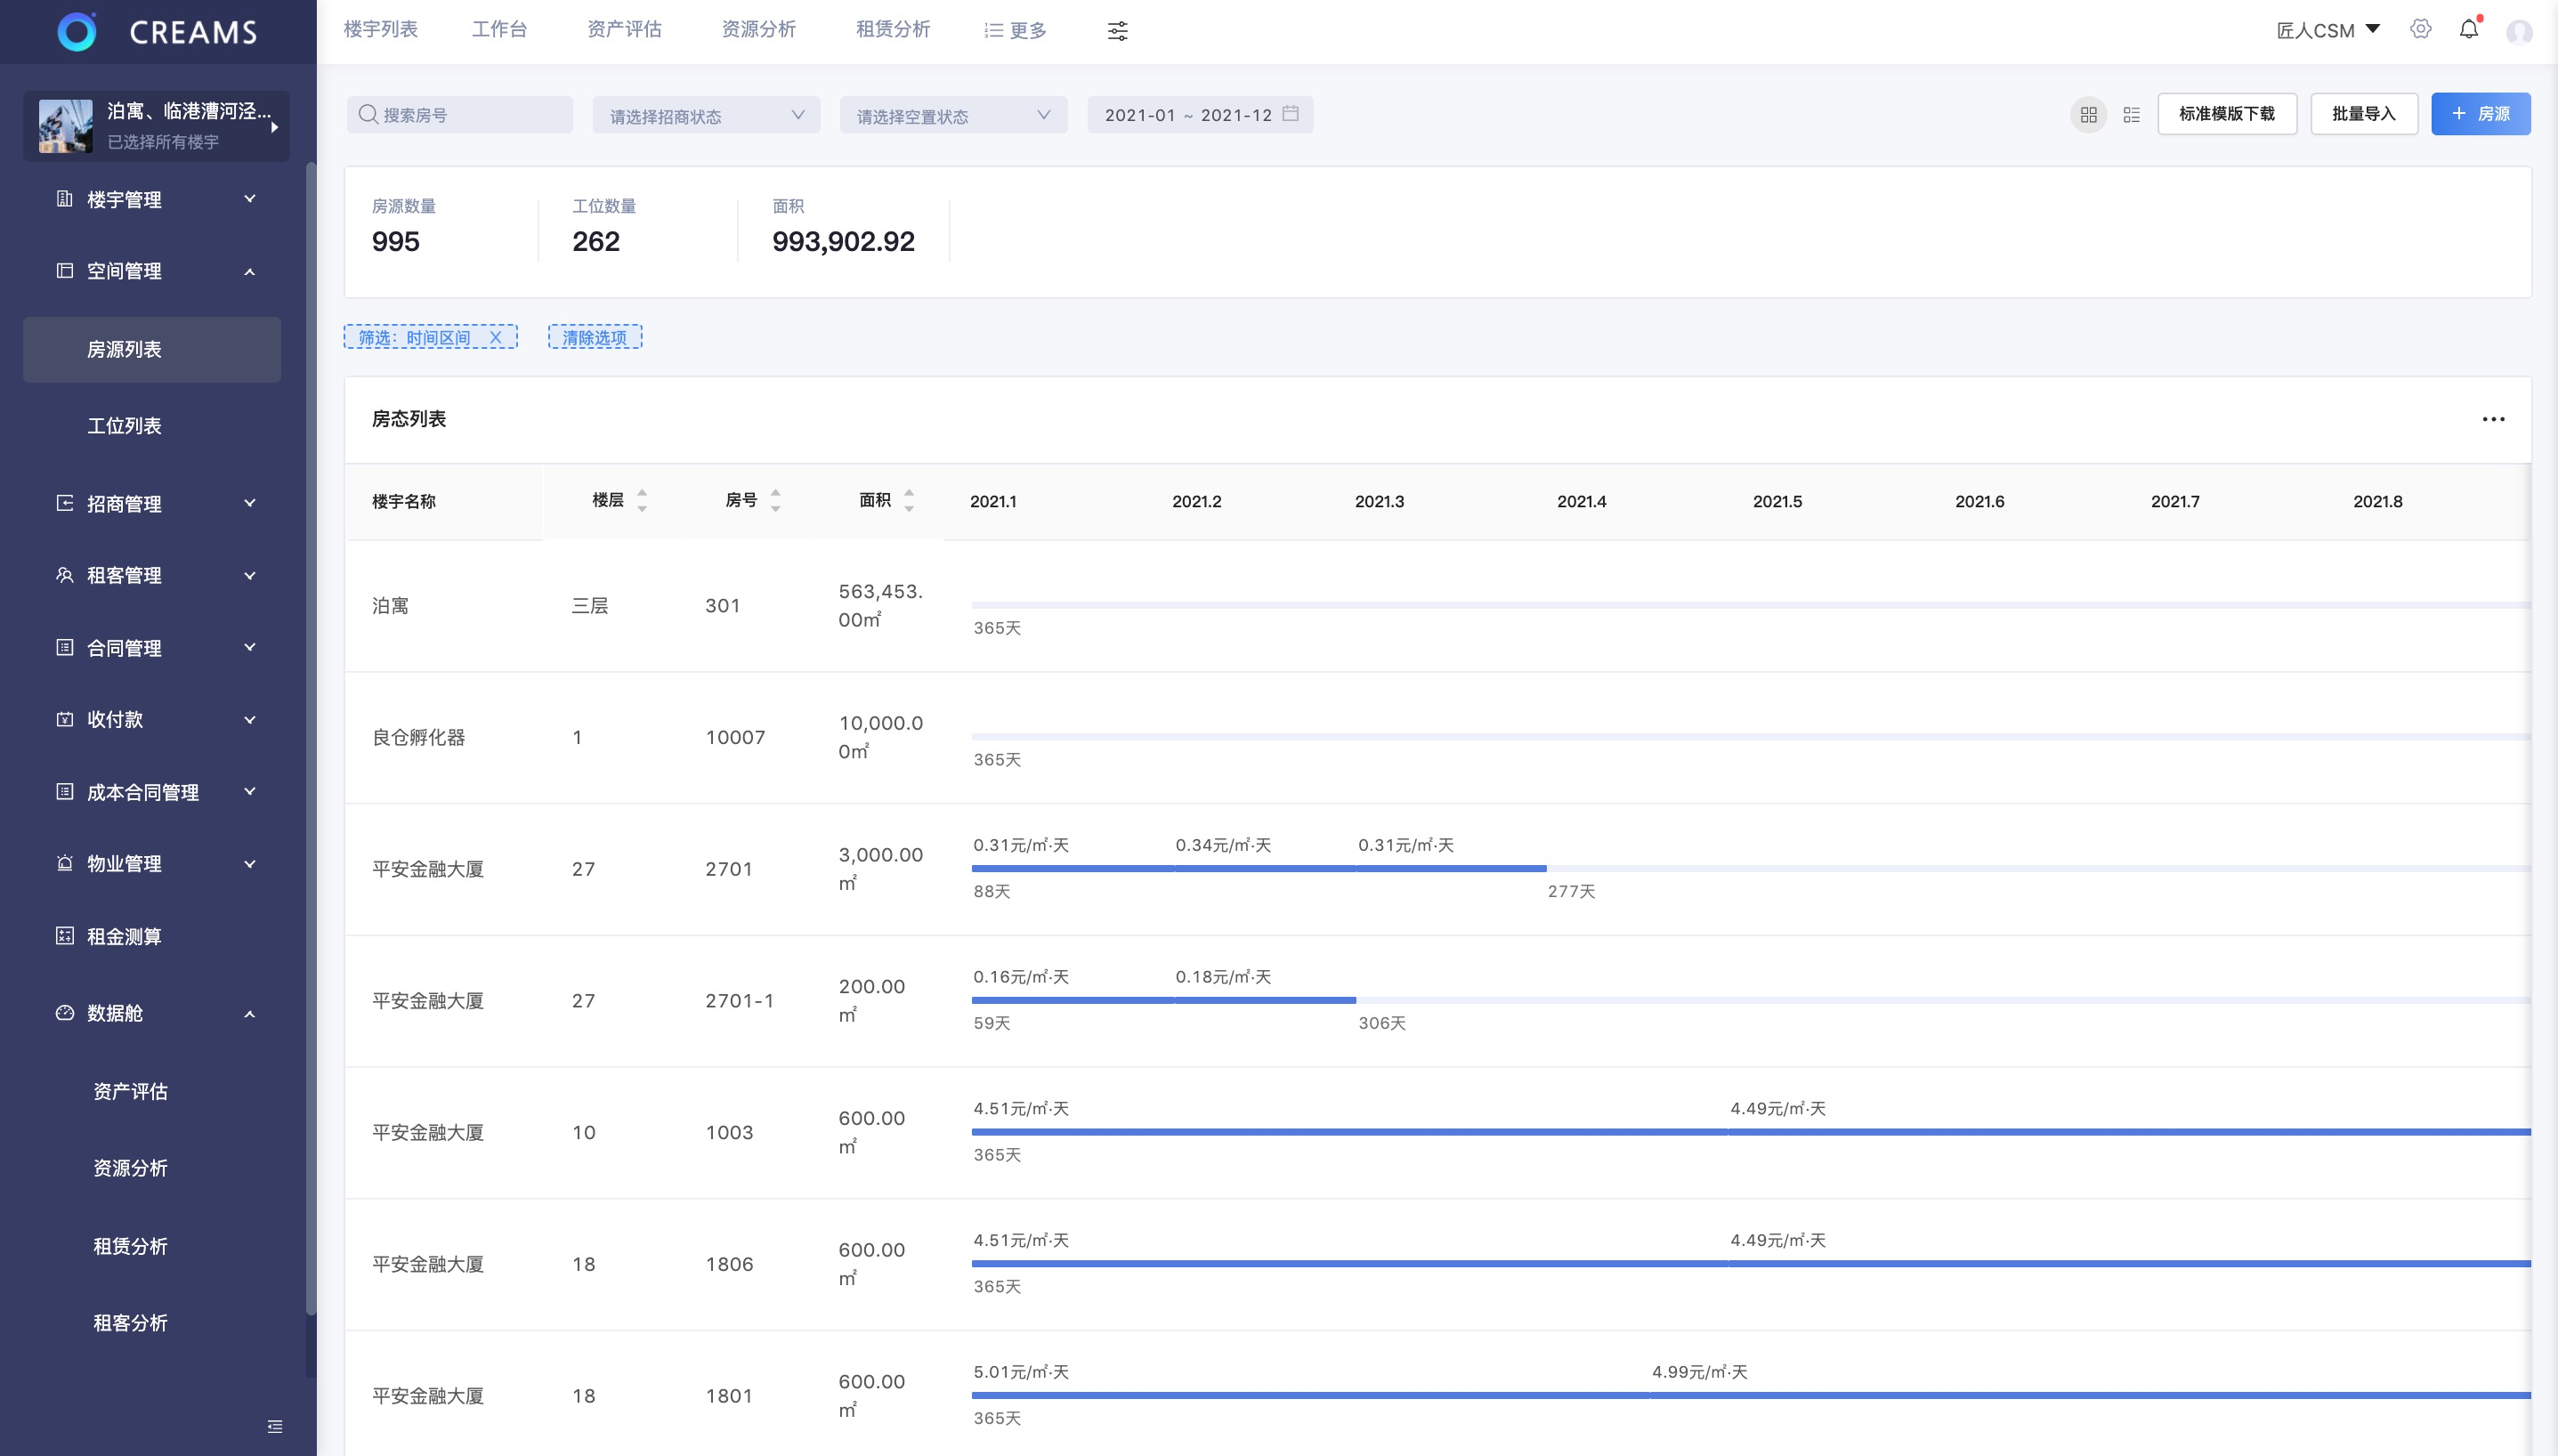Open the 请选择空置状态 dropdown
2558x1456 pixels.
coord(952,115)
